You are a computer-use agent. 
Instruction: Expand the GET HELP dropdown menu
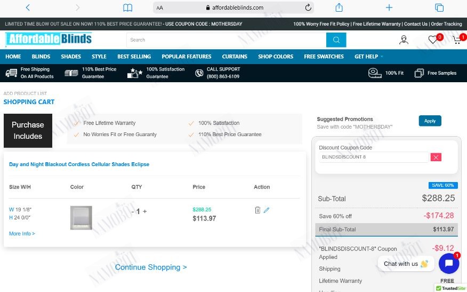point(368,57)
